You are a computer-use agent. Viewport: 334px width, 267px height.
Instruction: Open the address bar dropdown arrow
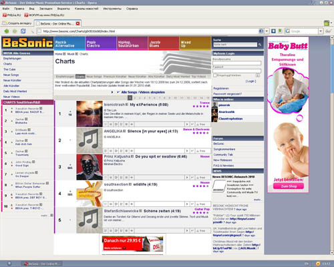coord(267,31)
